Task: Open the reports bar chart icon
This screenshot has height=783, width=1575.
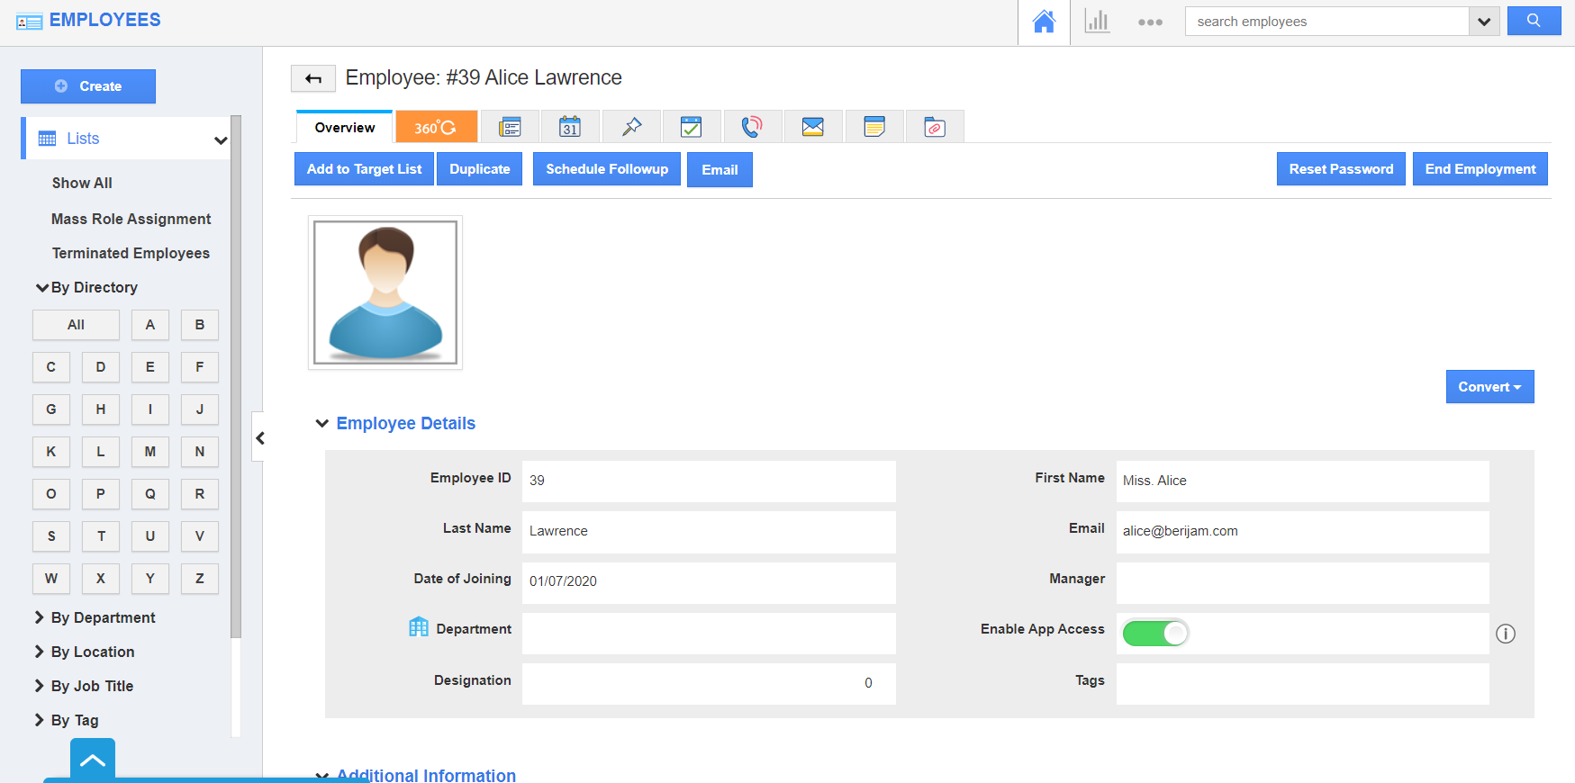Action: tap(1097, 22)
